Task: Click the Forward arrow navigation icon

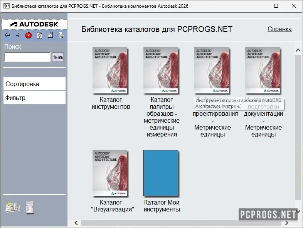Action: click(x=18, y=35)
